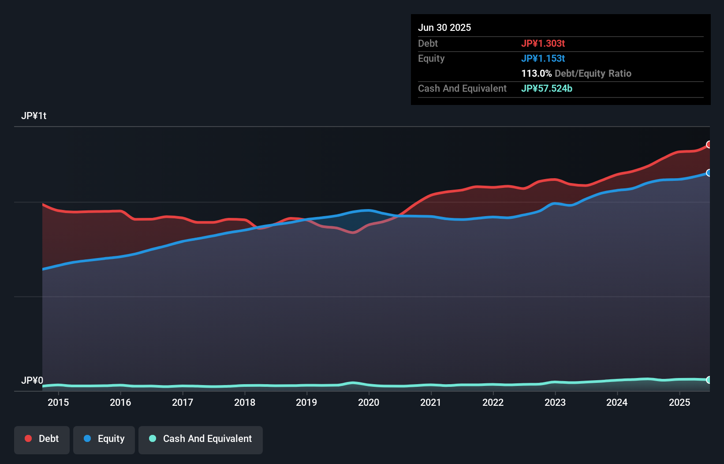This screenshot has height=464, width=724.
Task: Select the 2025 label on the x-axis
Action: pyautogui.click(x=680, y=402)
